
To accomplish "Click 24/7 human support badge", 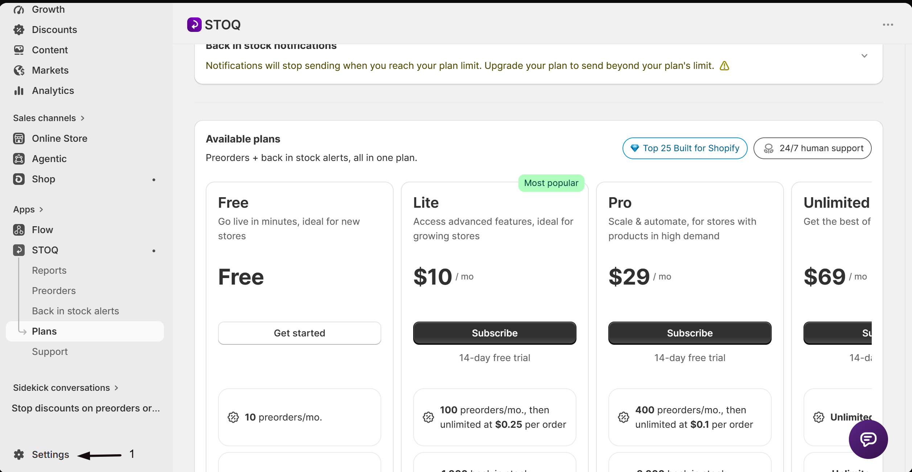I will pyautogui.click(x=813, y=148).
